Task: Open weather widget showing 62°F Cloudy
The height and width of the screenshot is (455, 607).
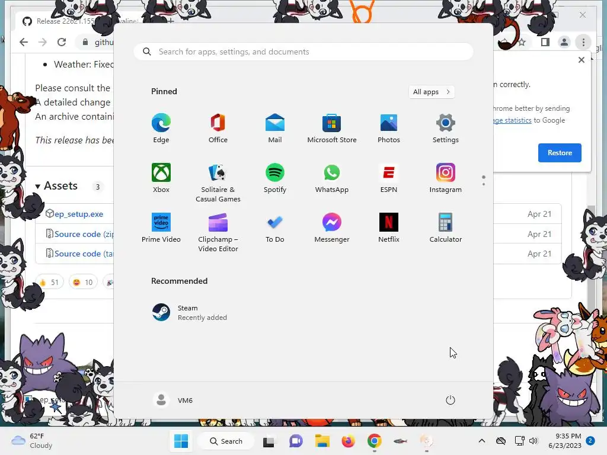Action: coord(32,441)
